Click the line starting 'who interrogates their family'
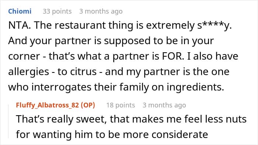 tap(116, 87)
